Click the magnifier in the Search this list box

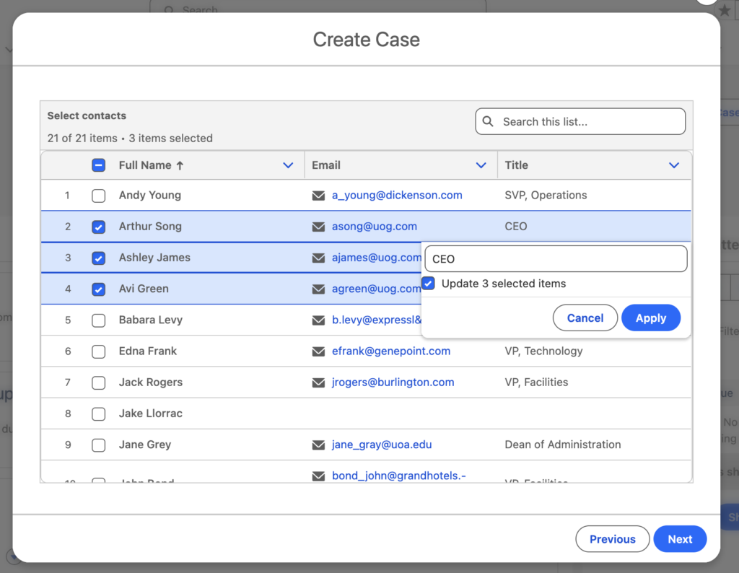tap(487, 121)
